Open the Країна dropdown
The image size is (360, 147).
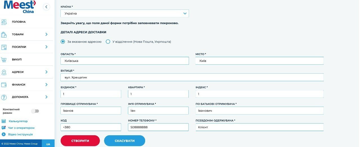click(x=125, y=13)
